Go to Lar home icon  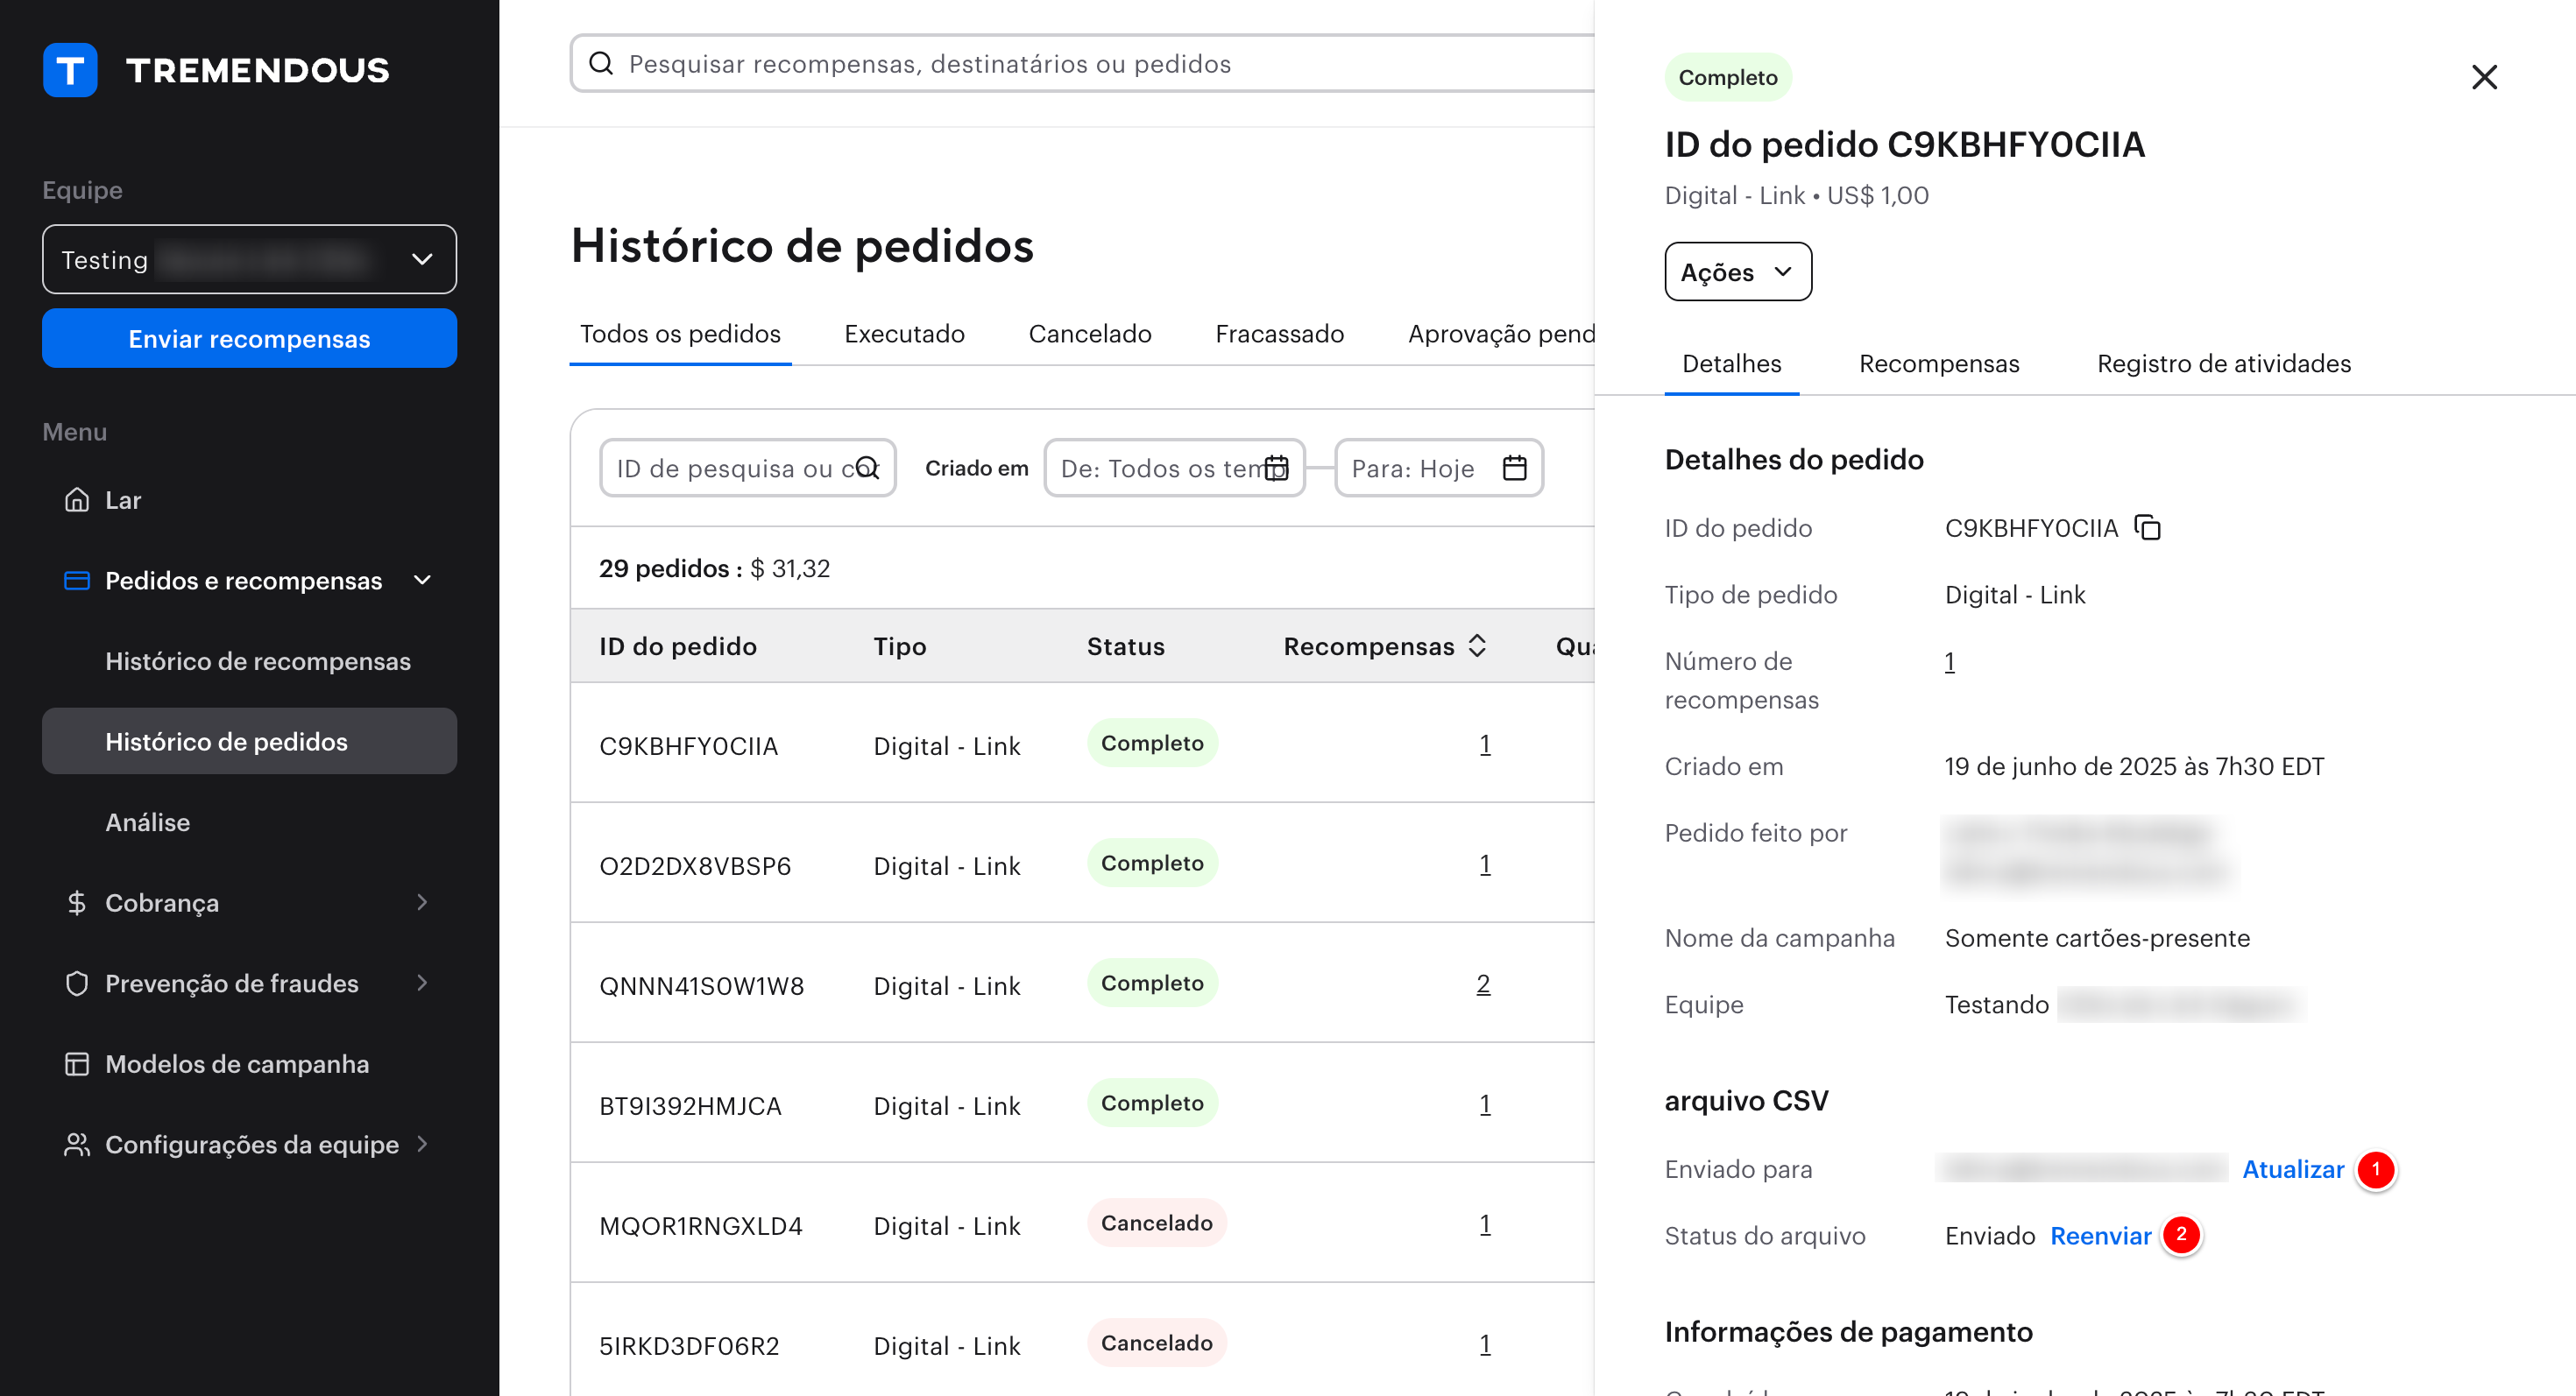tap(77, 500)
